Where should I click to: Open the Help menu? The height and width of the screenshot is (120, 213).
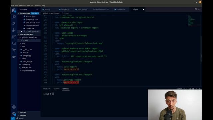(44, 6)
